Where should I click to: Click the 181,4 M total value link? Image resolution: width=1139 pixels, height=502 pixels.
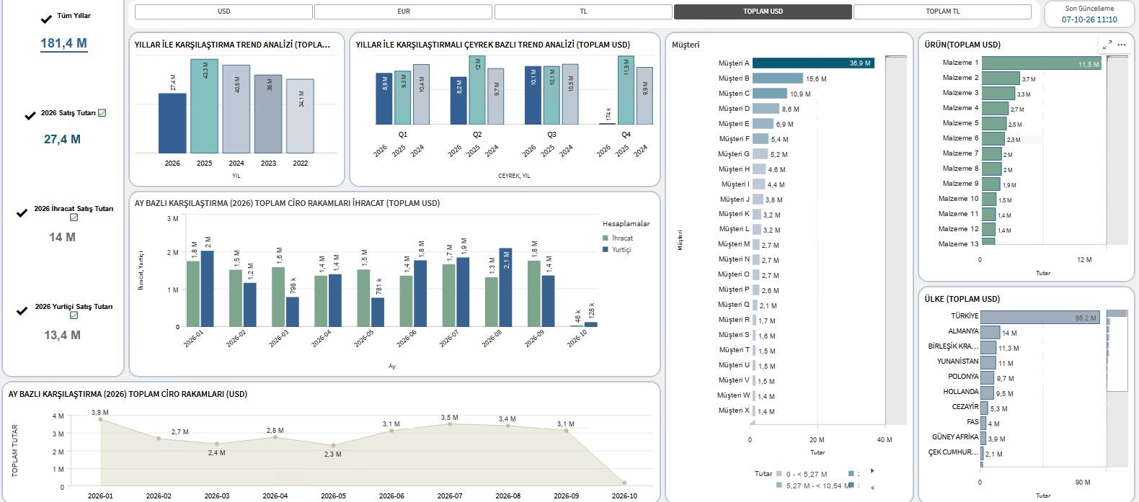pos(63,43)
